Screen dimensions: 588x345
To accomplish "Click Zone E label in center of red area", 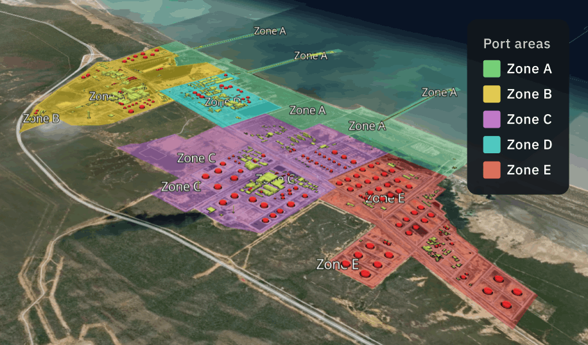I will 385,198.
